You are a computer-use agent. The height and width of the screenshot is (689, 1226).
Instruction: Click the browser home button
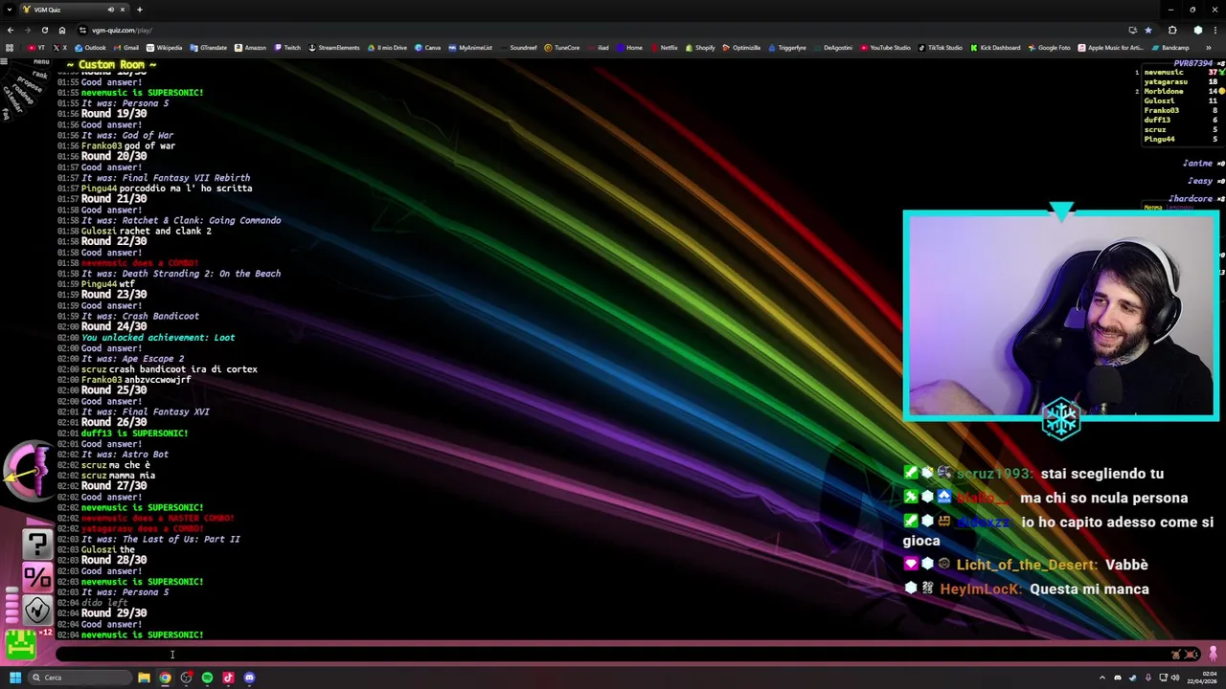62,30
